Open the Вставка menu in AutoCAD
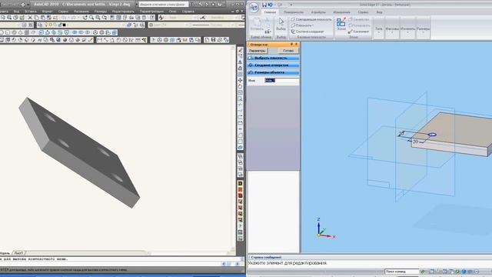This screenshot has width=492, height=277. click(31, 11)
